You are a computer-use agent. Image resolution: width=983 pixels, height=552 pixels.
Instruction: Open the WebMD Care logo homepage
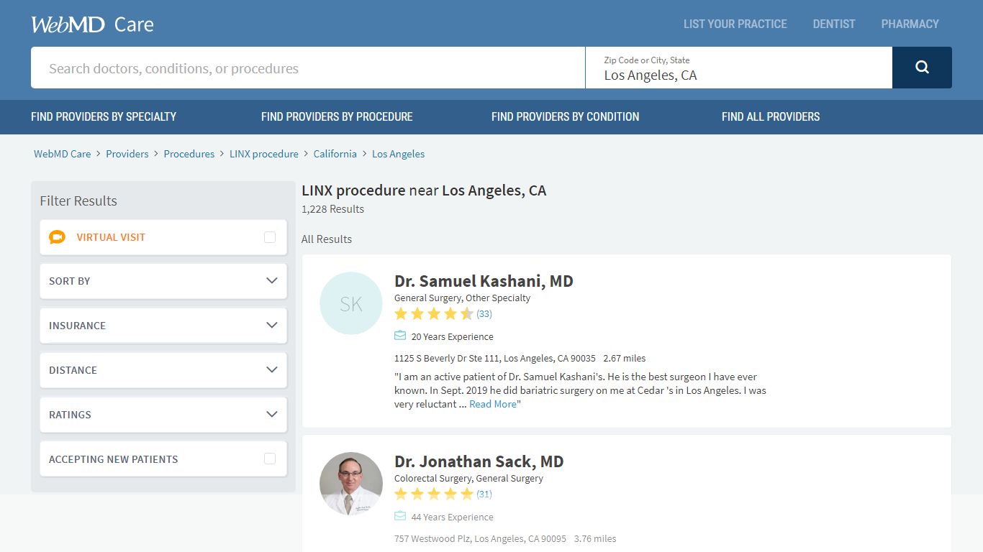click(x=92, y=24)
